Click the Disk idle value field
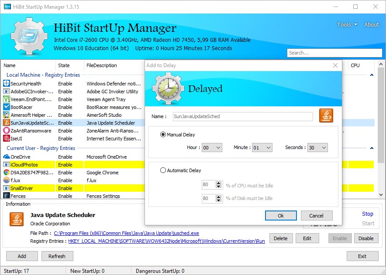Screen dimensions: 386x275 (209, 198)
